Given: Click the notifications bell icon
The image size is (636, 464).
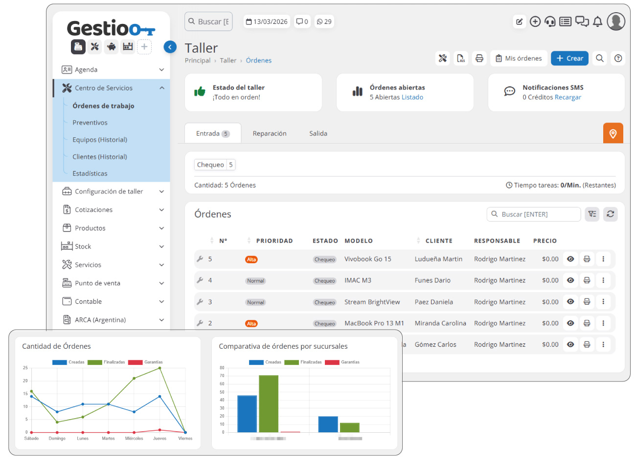Looking at the screenshot, I should tap(597, 21).
